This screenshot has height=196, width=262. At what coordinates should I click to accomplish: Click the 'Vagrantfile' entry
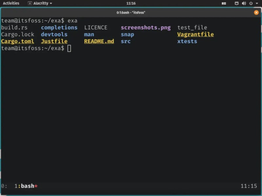tap(196, 34)
